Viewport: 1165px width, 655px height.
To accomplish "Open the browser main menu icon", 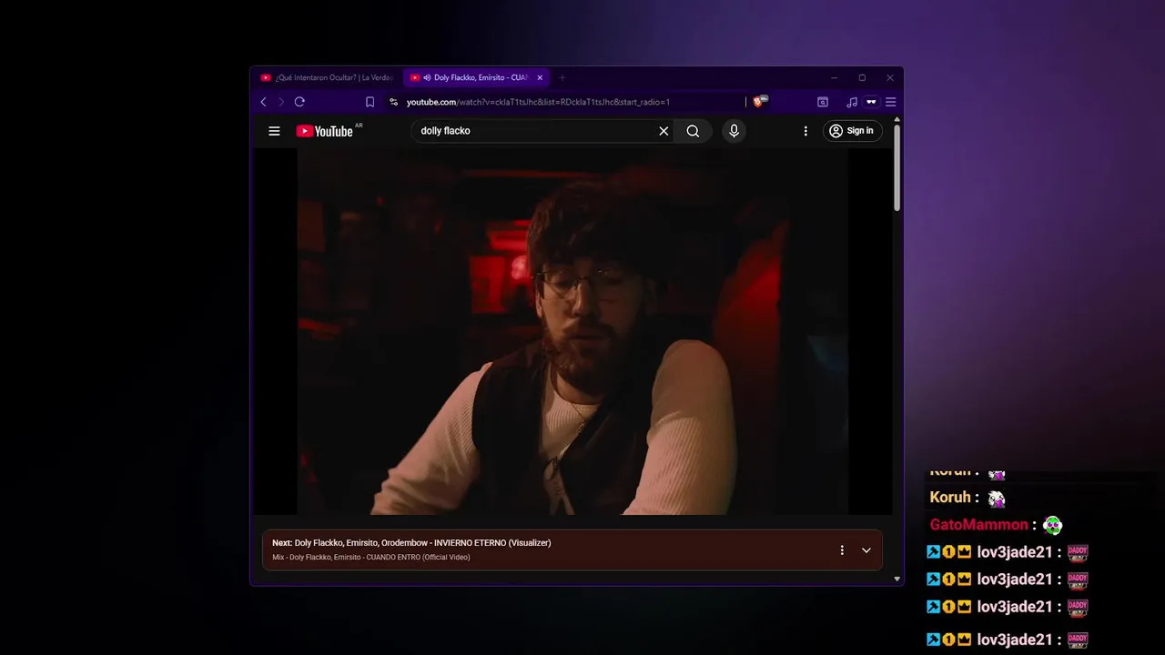I will (890, 102).
